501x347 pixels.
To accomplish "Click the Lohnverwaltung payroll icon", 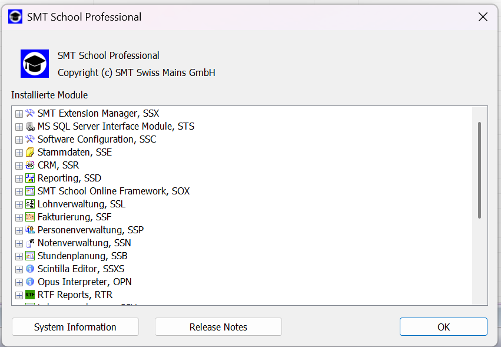I will (x=30, y=204).
